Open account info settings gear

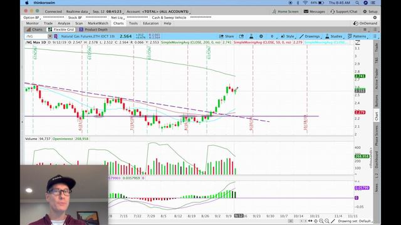pyautogui.click(x=375, y=17)
